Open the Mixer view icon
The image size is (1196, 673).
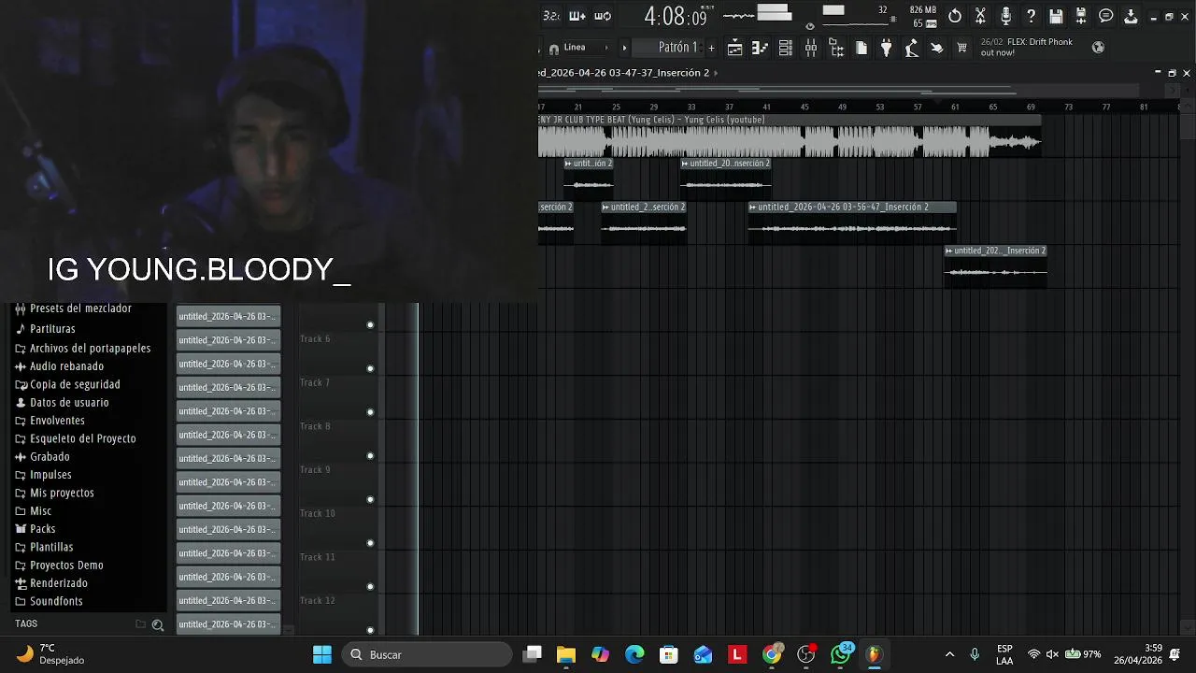pos(811,48)
